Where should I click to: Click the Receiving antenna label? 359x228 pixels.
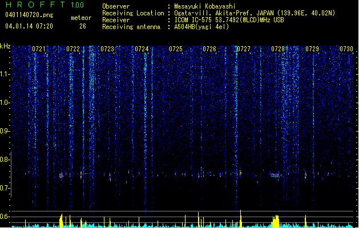click(131, 27)
